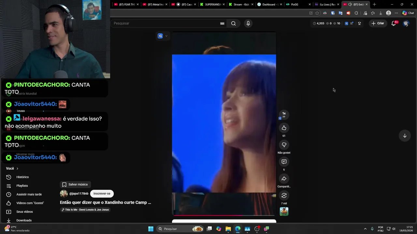The width and height of the screenshot is (417, 234).
Task: Click the Salvar música button
Action: [x=75, y=185]
